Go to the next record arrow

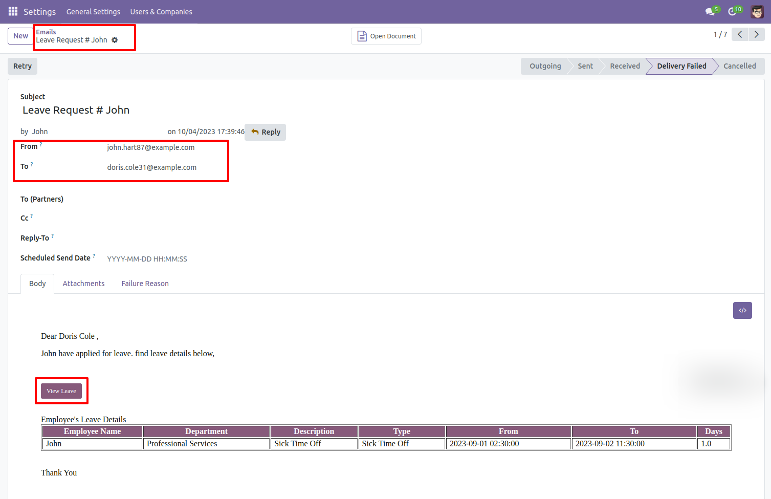click(x=756, y=34)
